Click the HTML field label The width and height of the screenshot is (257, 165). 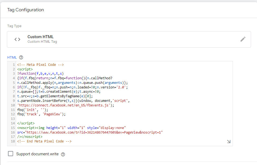(x=12, y=58)
